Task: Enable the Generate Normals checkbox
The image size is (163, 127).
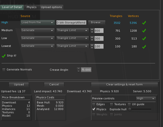Action: (x=4, y=70)
